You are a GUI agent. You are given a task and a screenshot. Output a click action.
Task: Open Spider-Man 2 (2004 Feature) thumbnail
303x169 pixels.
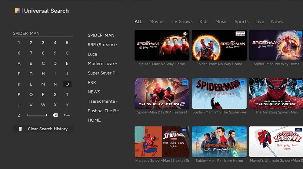(162, 93)
